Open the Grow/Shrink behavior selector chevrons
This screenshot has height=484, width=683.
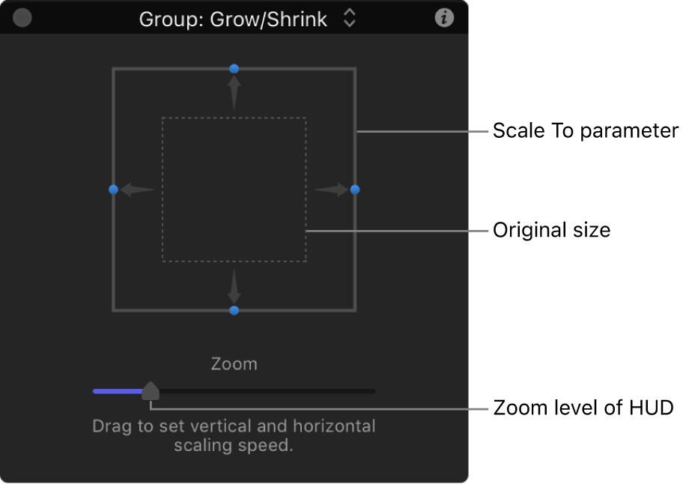point(349,19)
